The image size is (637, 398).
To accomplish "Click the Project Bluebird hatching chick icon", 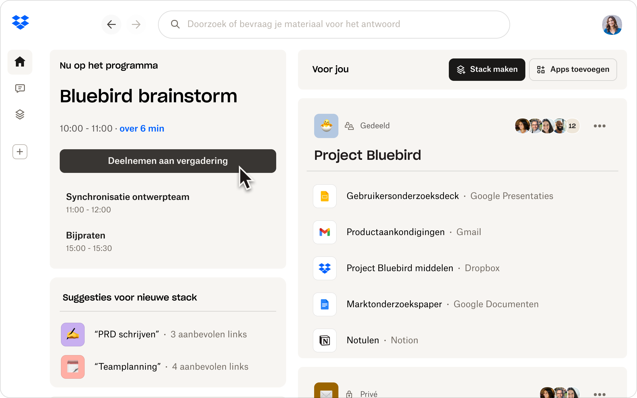I will tap(326, 126).
